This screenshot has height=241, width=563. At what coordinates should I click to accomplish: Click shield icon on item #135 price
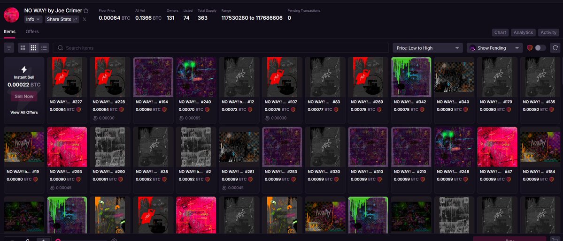tap(552, 109)
